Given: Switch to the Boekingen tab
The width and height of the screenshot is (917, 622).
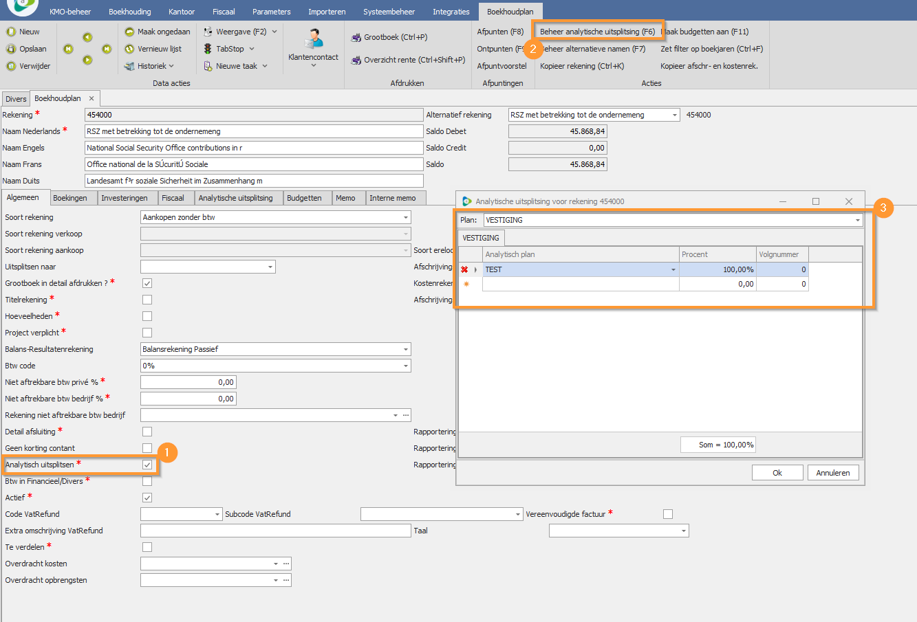Looking at the screenshot, I should pyautogui.click(x=70, y=198).
